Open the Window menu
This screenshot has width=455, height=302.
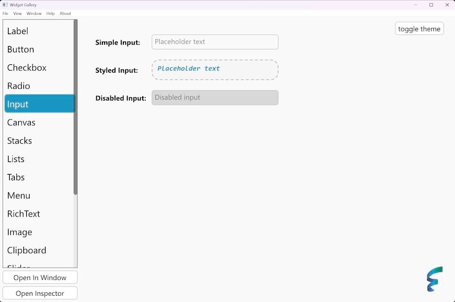34,14
